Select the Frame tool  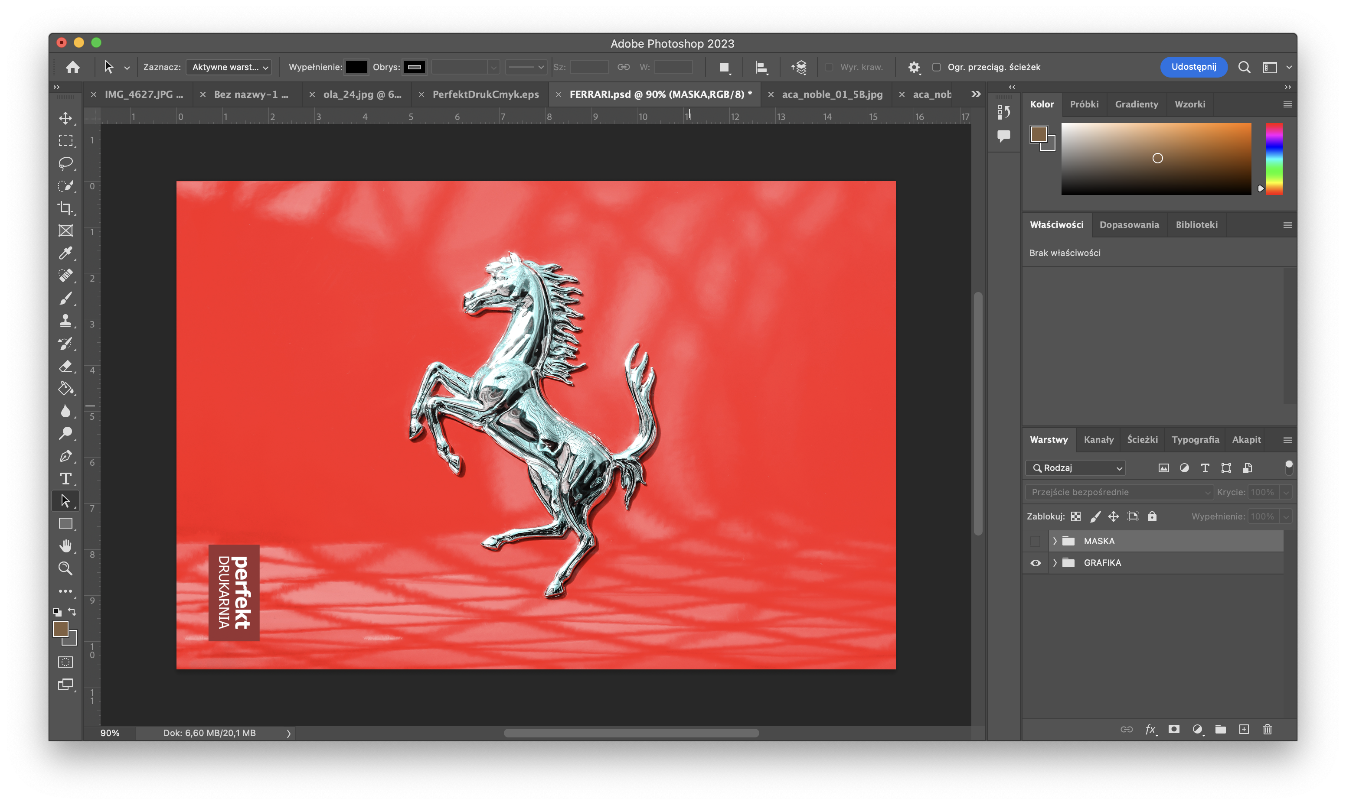[x=65, y=230]
